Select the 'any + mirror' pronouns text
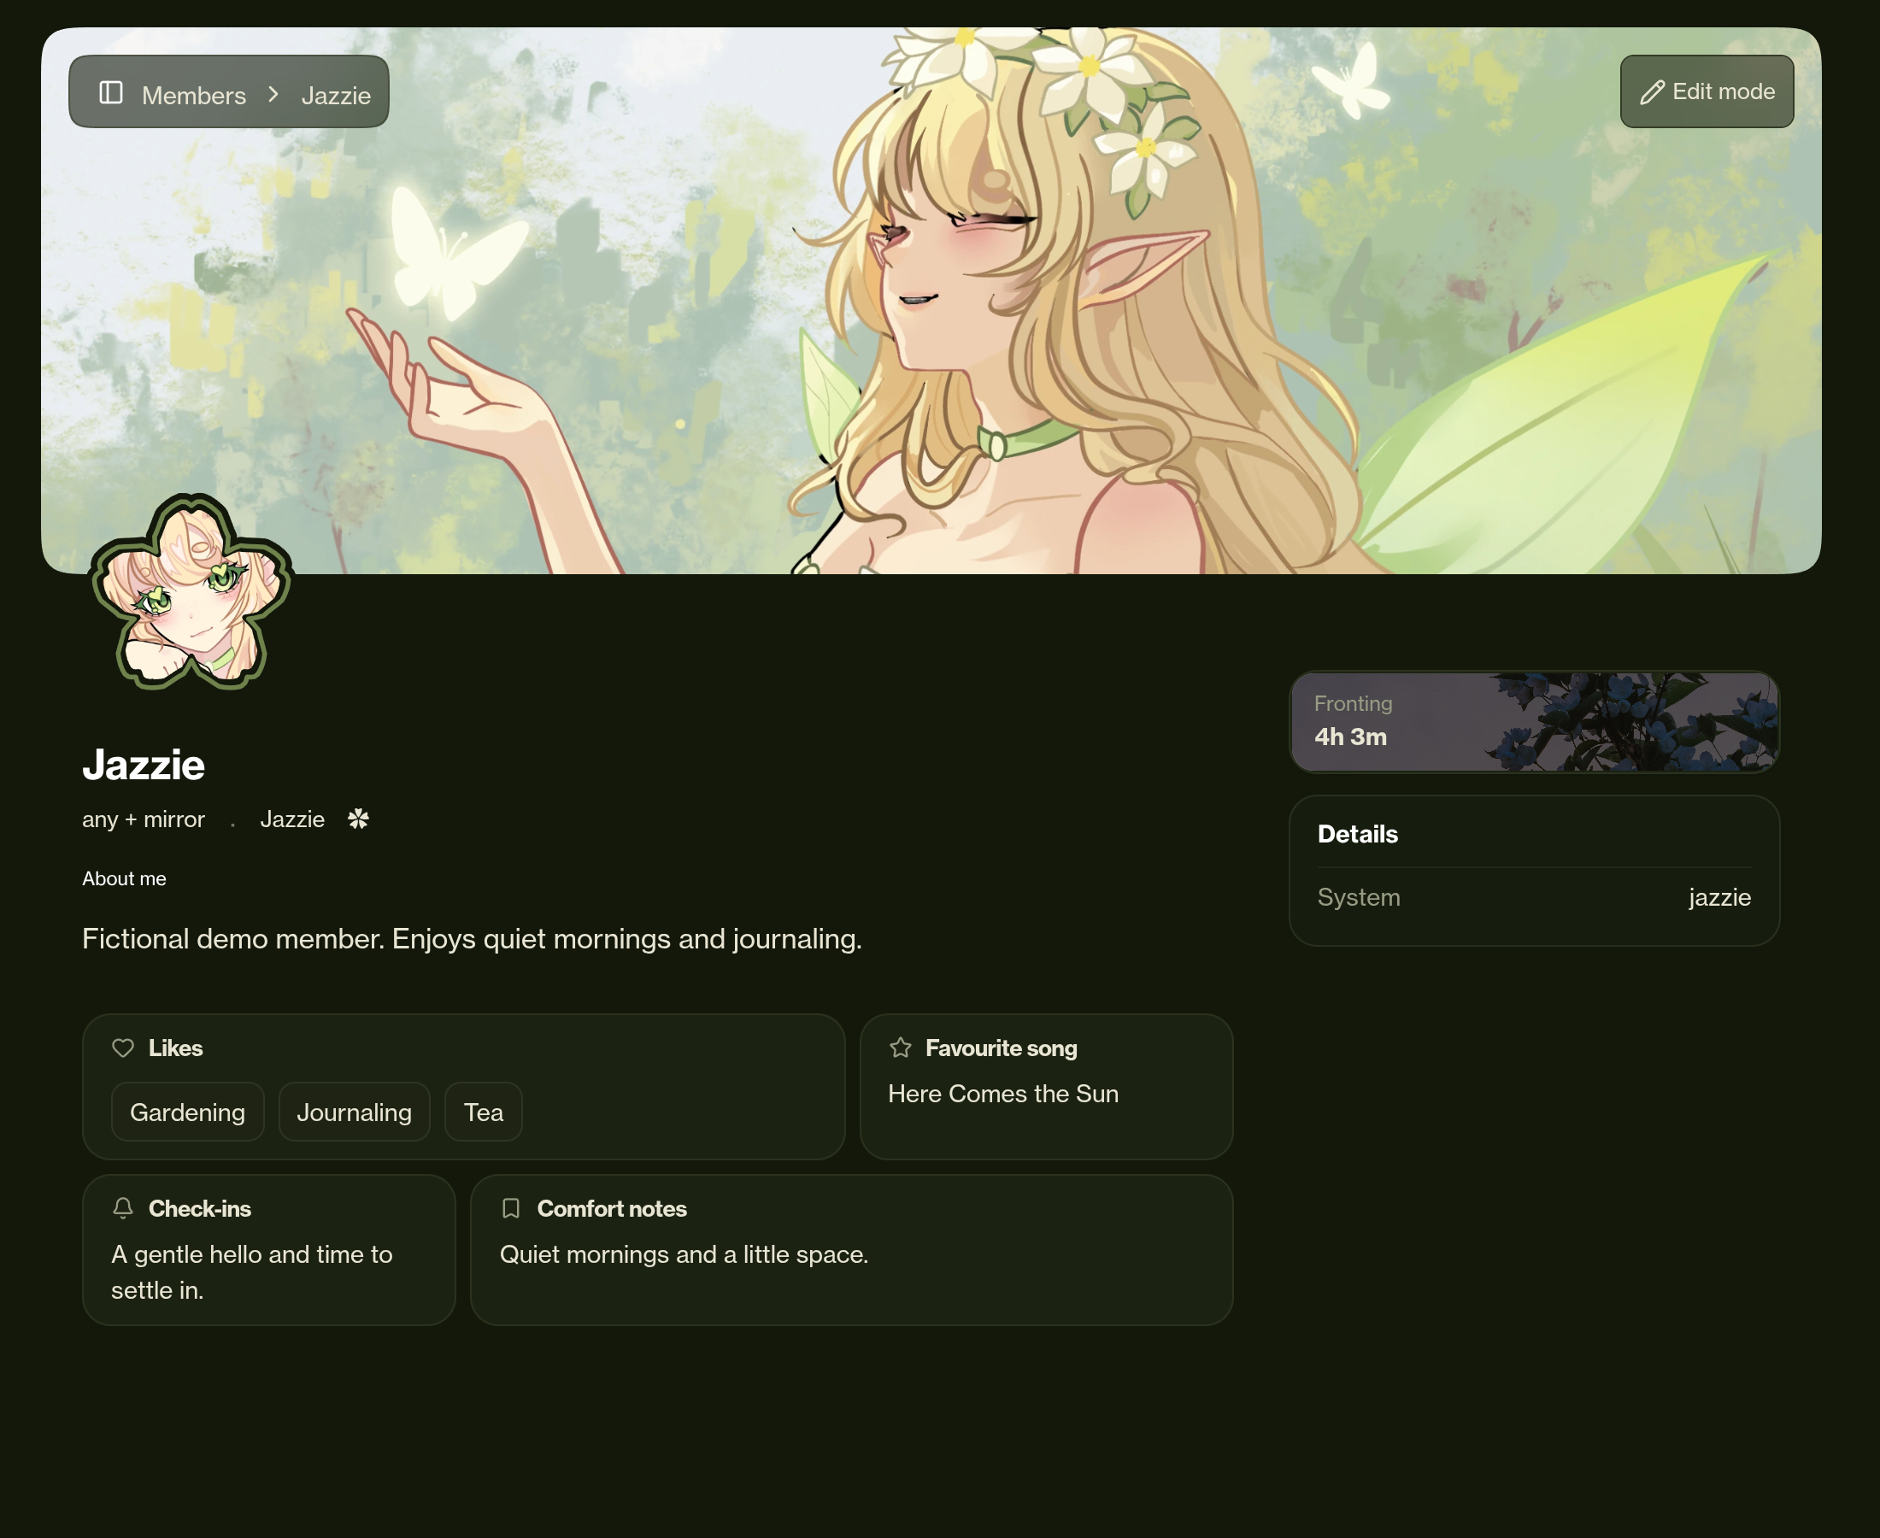This screenshot has height=1538, width=1880. [144, 819]
